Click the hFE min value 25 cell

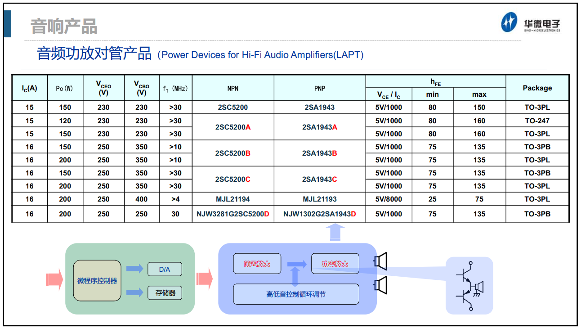coord(433,199)
